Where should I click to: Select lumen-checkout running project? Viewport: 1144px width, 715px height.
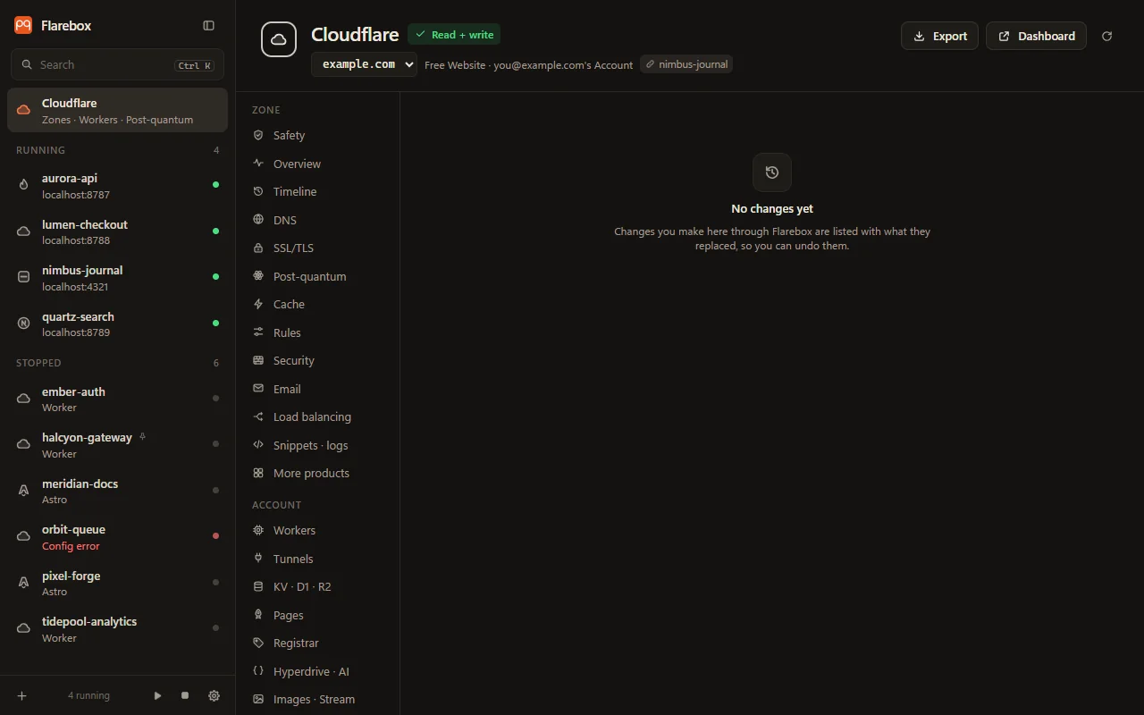coord(117,231)
